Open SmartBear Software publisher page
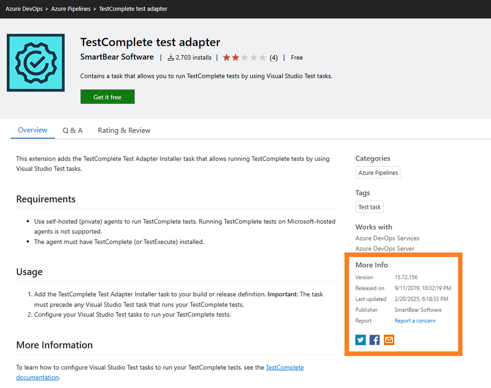Viewport: 491px width, 388px height. click(117, 57)
